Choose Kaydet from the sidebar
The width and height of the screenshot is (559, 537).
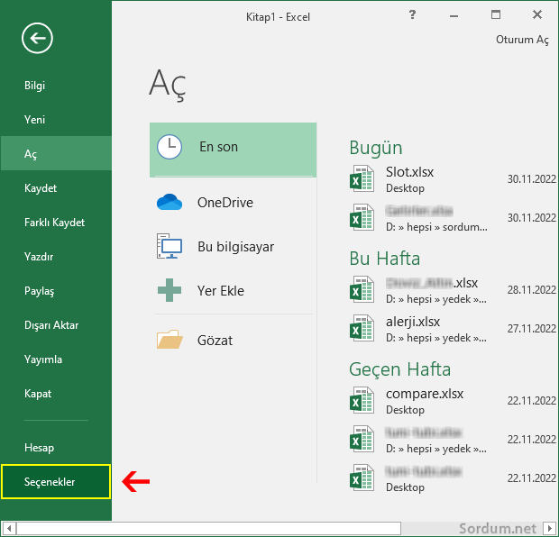(x=56, y=187)
